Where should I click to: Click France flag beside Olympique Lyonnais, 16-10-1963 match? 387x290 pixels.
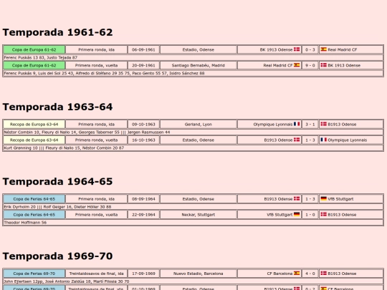click(323, 140)
